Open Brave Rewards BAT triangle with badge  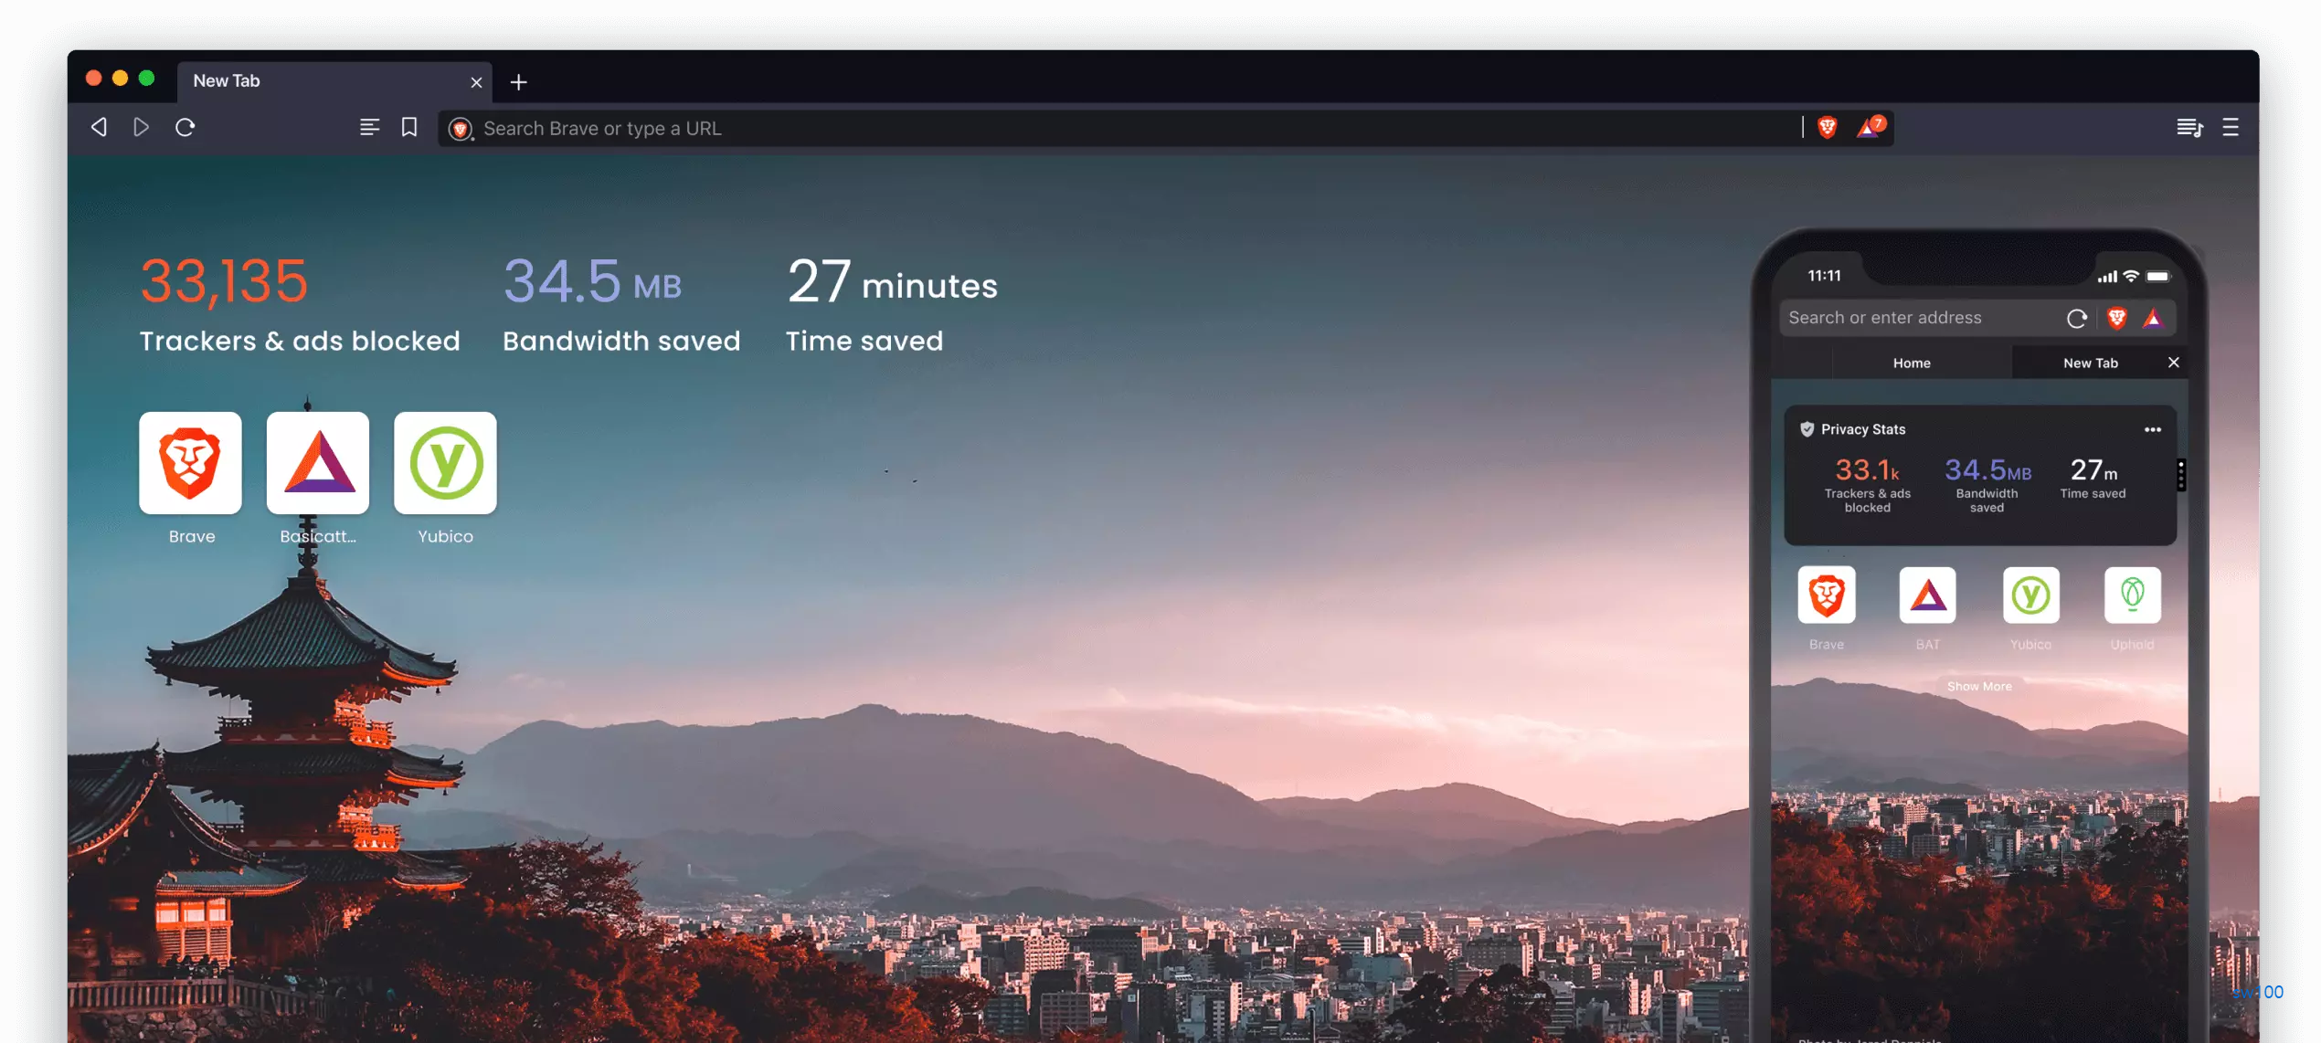click(1870, 127)
